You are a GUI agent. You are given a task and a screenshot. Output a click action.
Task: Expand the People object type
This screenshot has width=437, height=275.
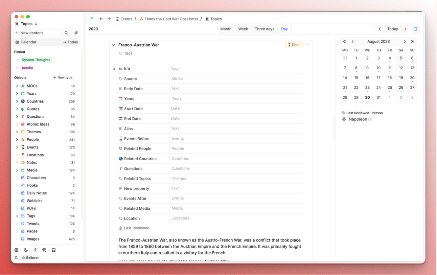[x=17, y=140]
